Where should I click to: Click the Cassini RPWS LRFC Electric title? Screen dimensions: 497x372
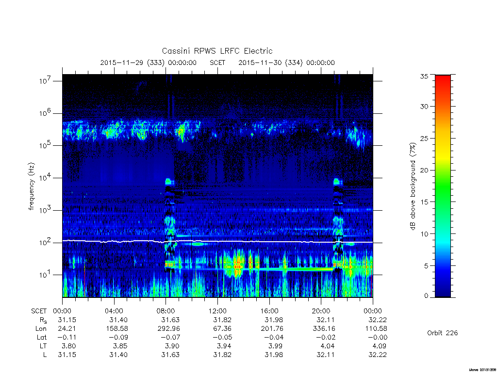[x=217, y=51]
